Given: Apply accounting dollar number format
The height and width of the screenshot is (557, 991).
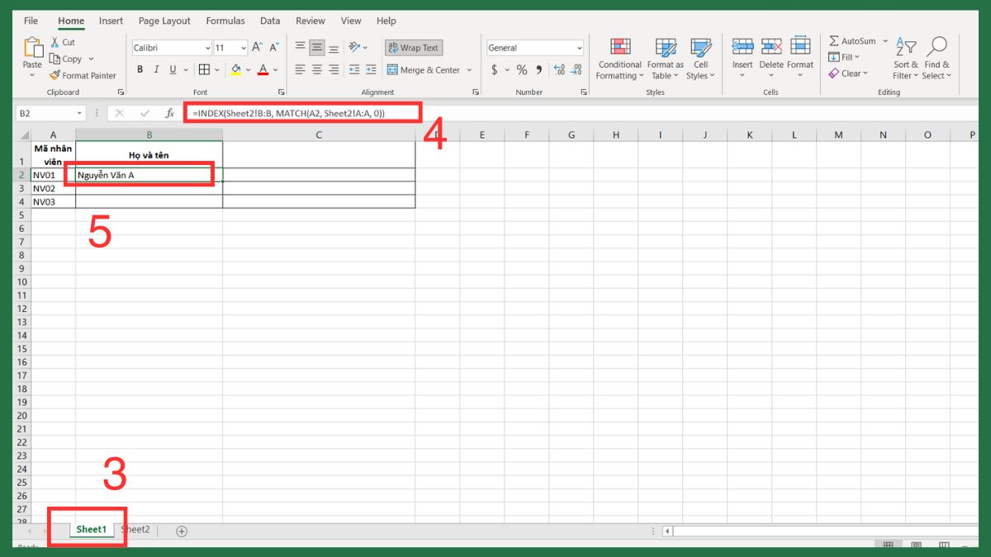Looking at the screenshot, I should point(494,70).
